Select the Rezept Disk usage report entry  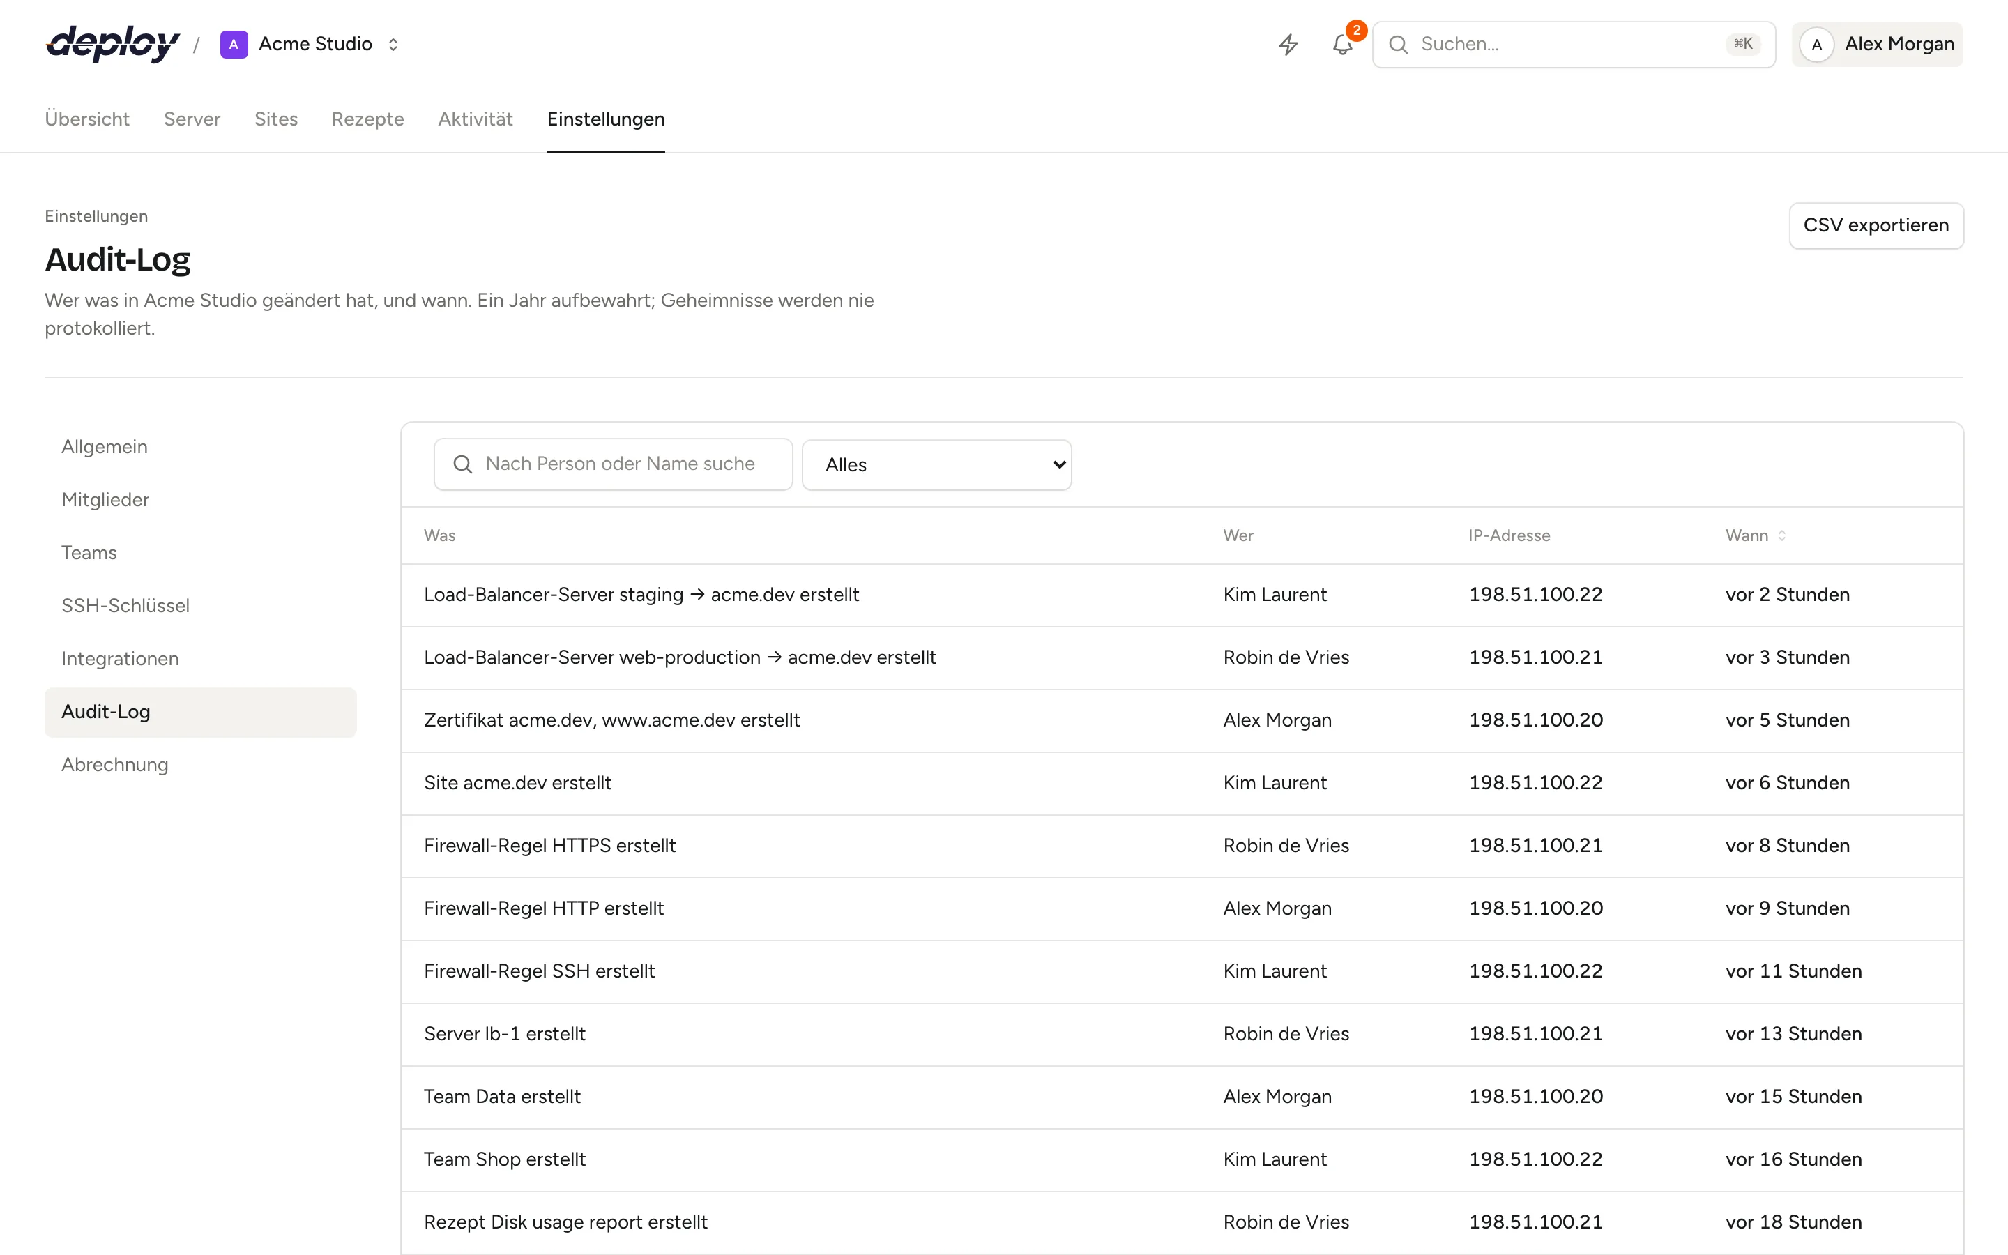[x=1182, y=1223]
